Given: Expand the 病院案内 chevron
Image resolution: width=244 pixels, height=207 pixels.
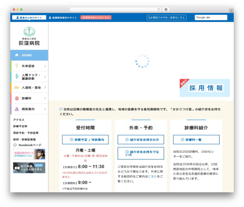Looking at the screenshot, I should [x=45, y=109].
